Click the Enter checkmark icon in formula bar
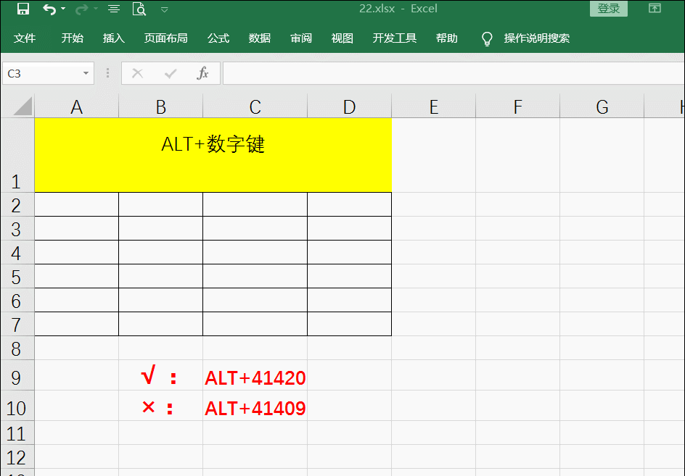Screen dimensions: 685x476 coord(171,73)
